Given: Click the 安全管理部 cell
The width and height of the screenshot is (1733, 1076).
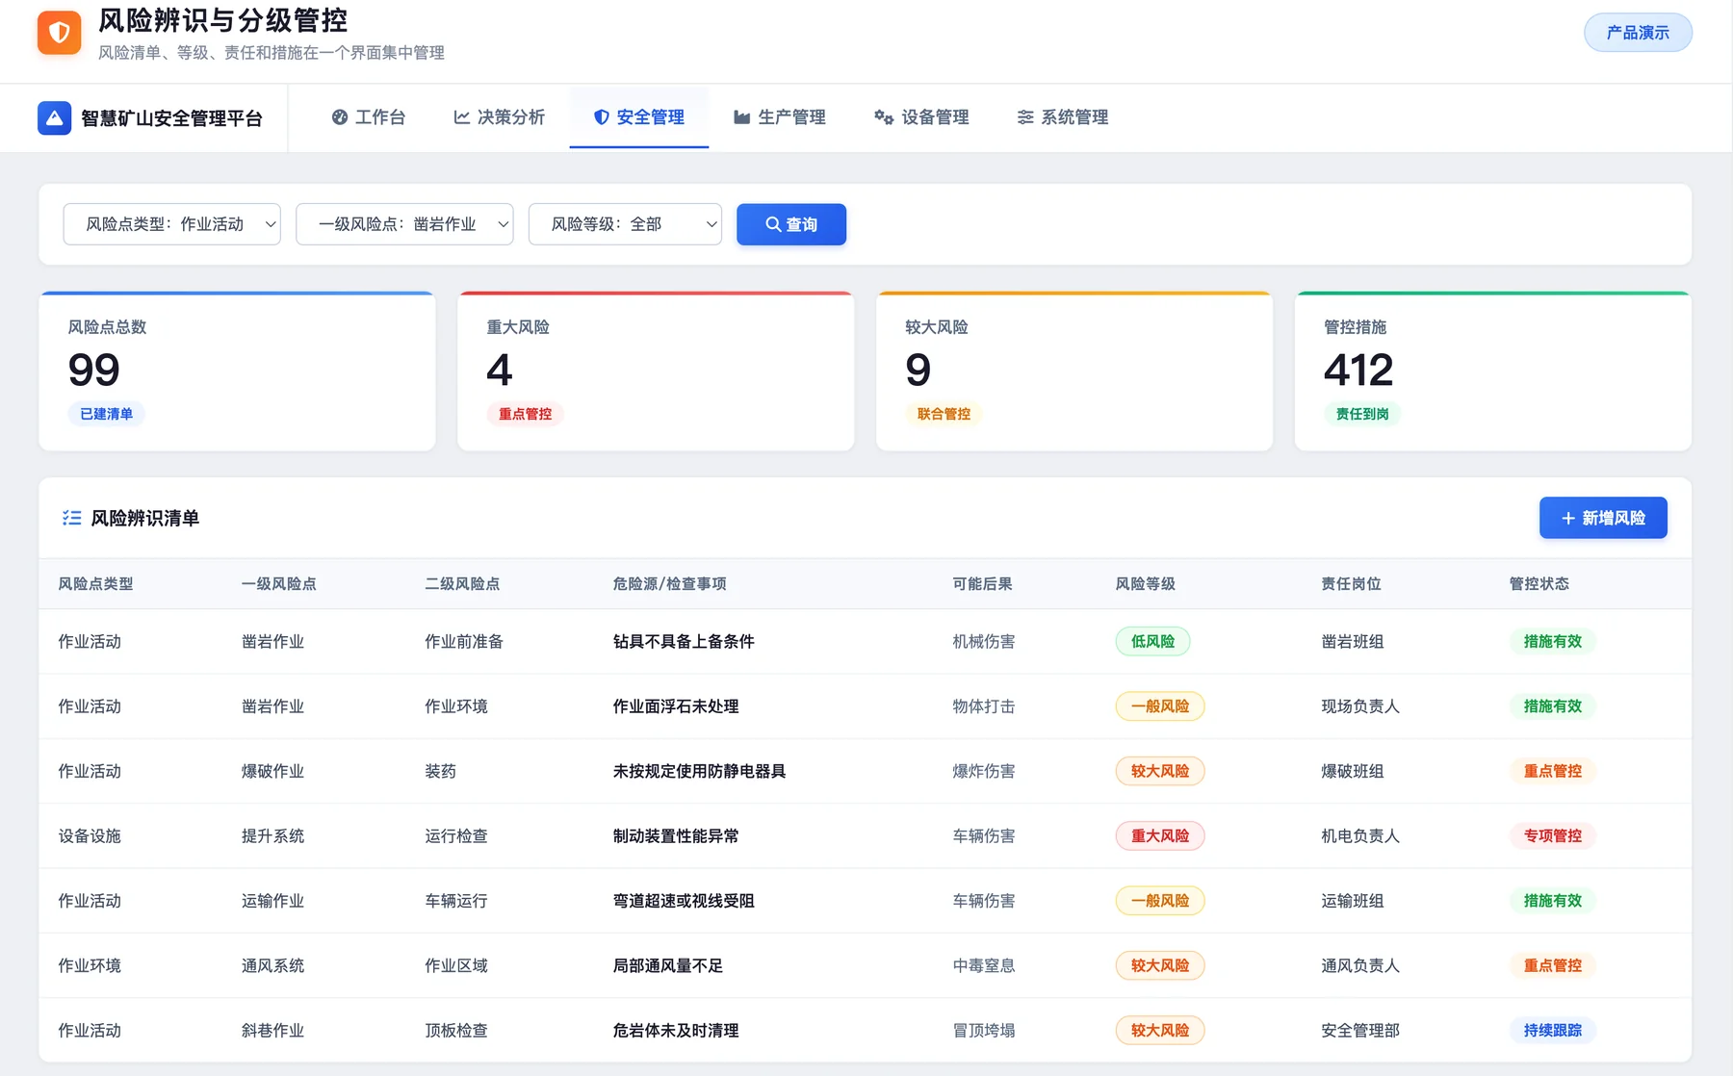Looking at the screenshot, I should point(1360,1031).
